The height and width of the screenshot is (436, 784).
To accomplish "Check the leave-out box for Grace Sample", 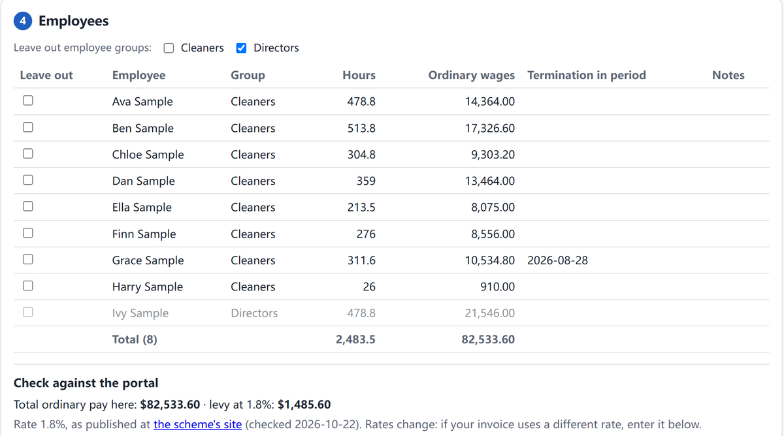I will (x=27, y=260).
